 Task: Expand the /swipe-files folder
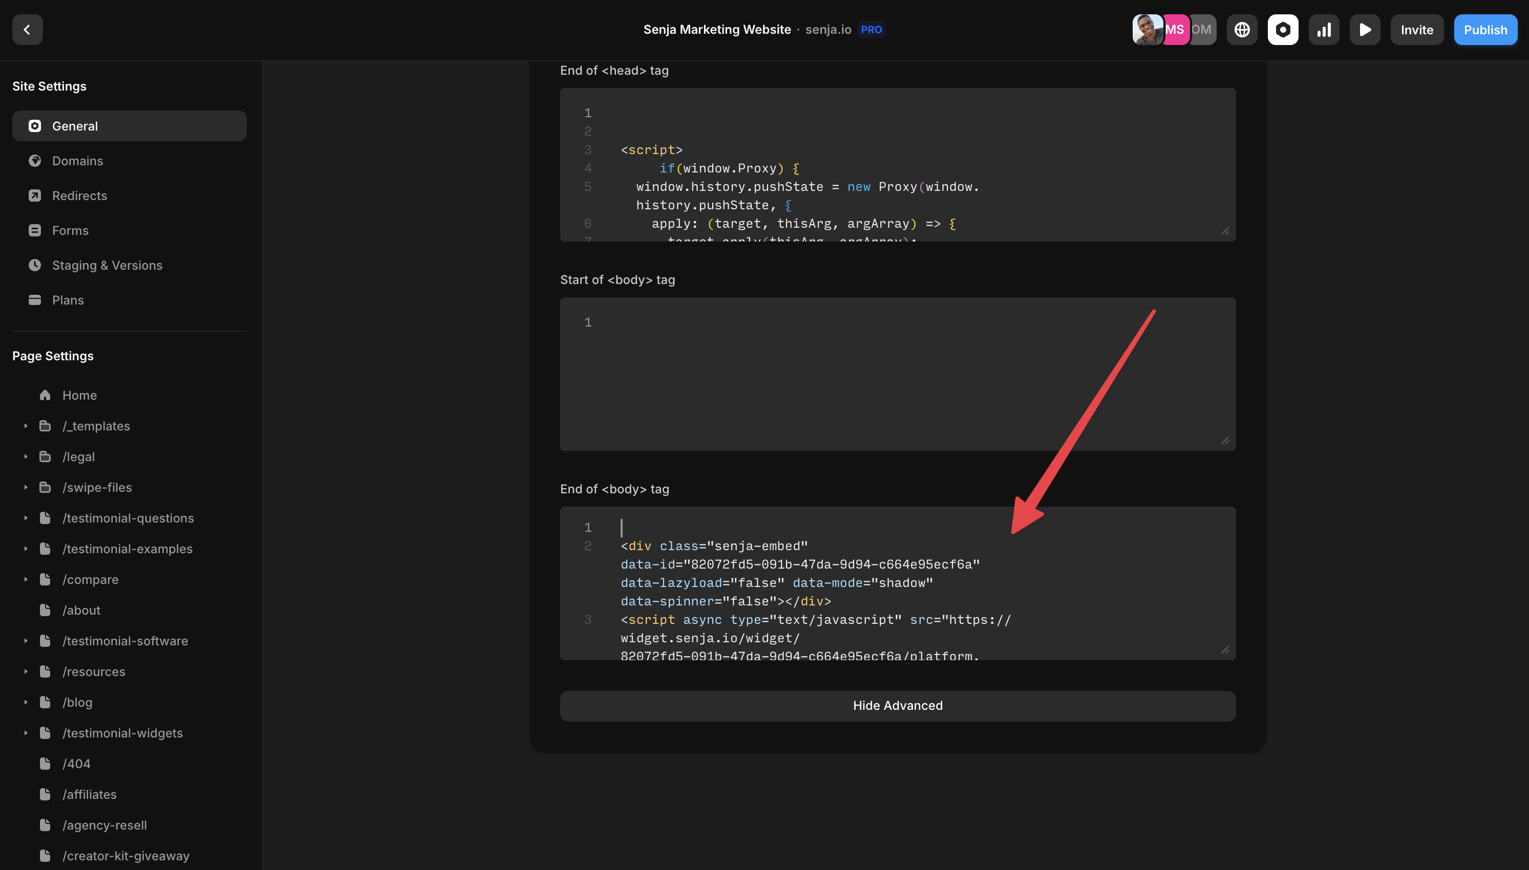point(26,488)
